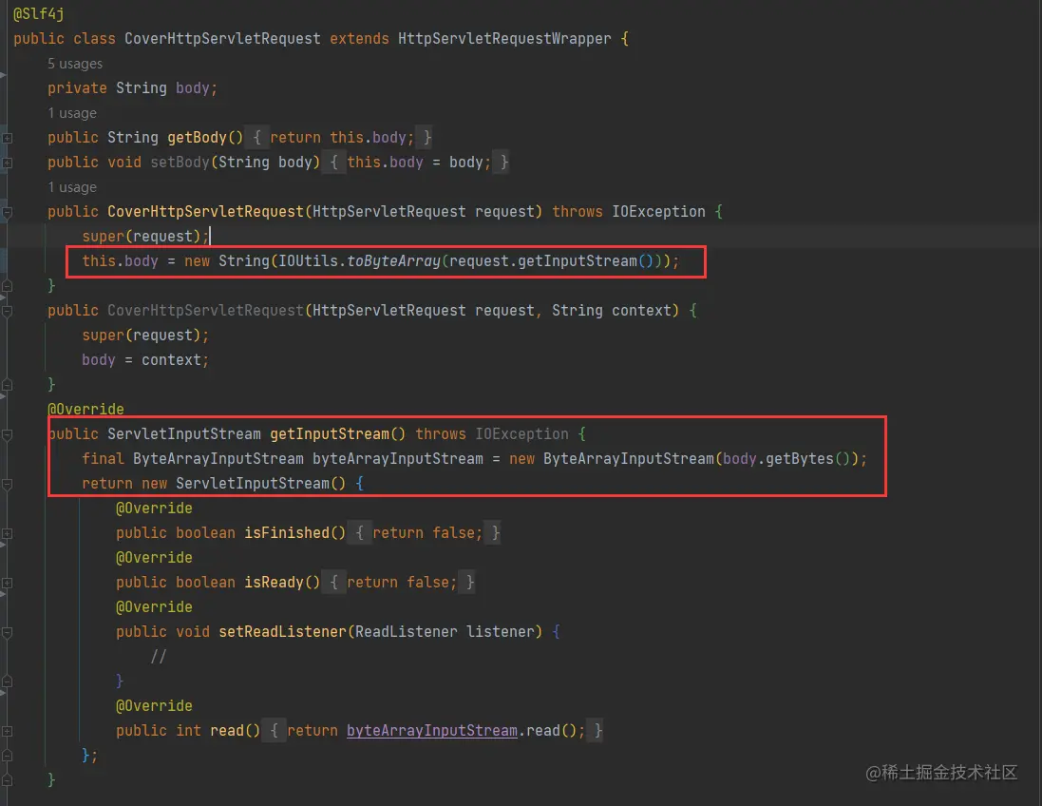Click "body = context;" assignment line
The image size is (1042, 806).
(145, 360)
